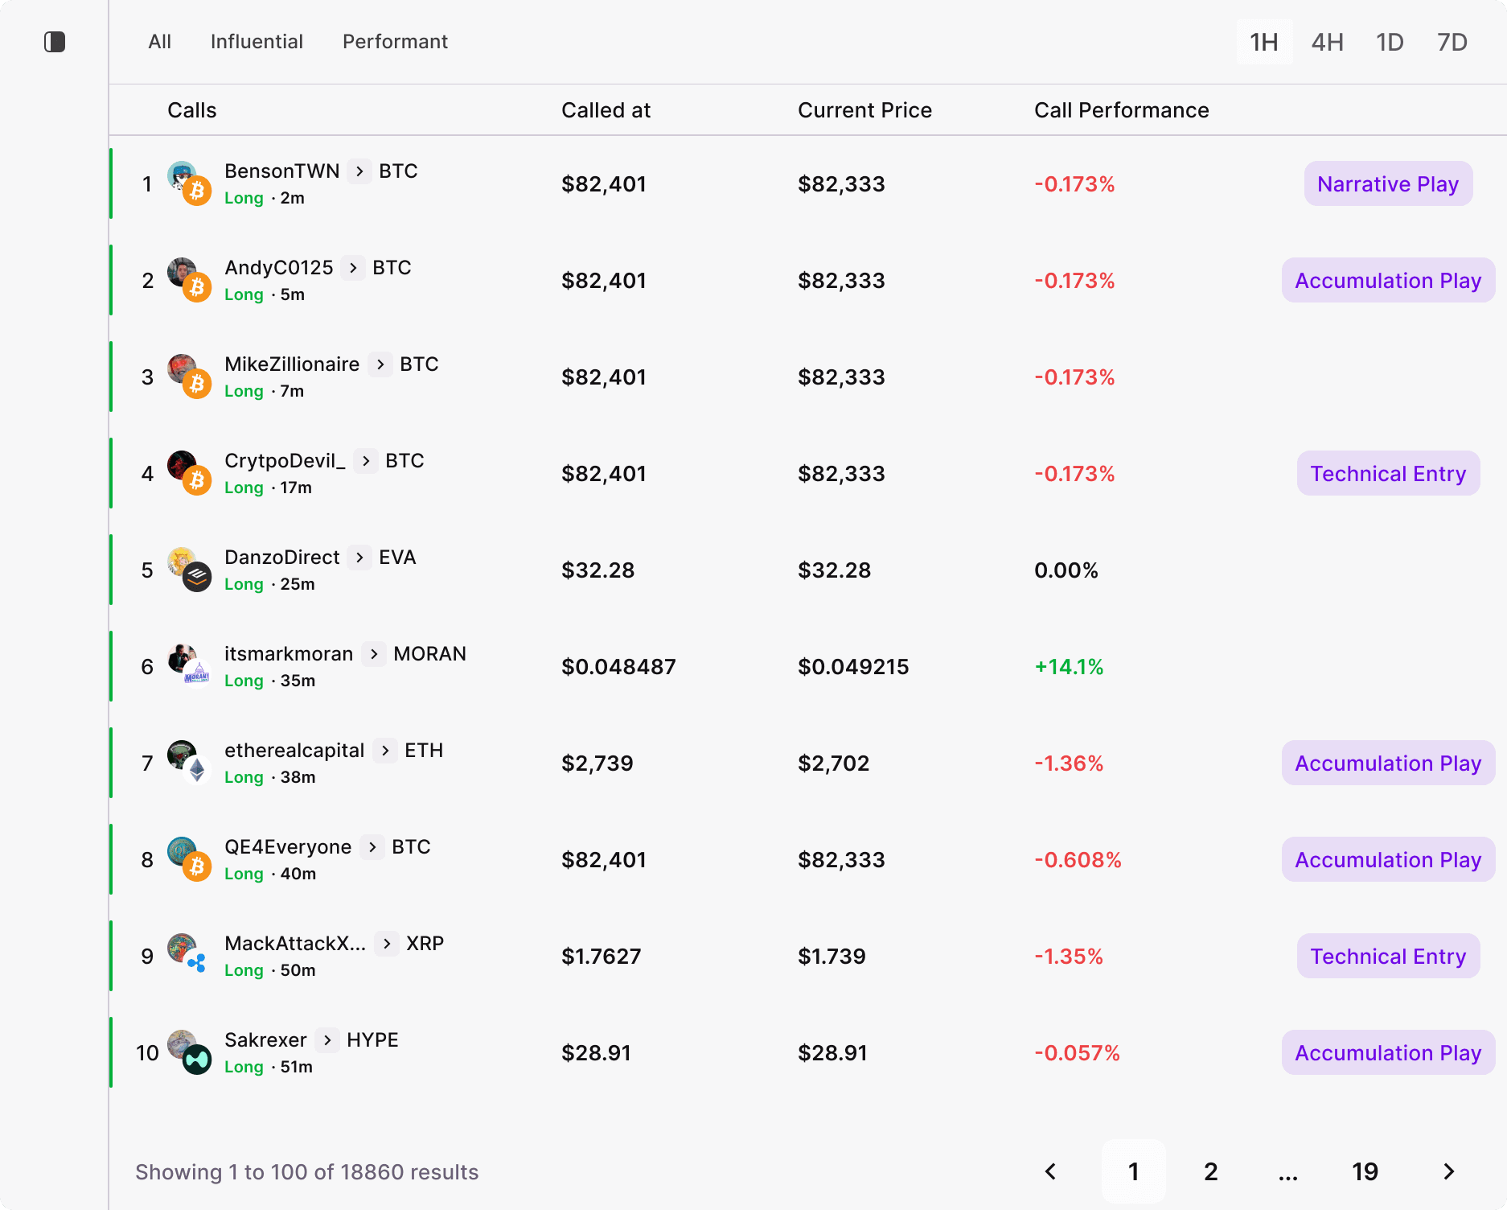Viewport: 1507px width, 1210px height.
Task: Switch timeframe to 4H
Action: [1326, 42]
